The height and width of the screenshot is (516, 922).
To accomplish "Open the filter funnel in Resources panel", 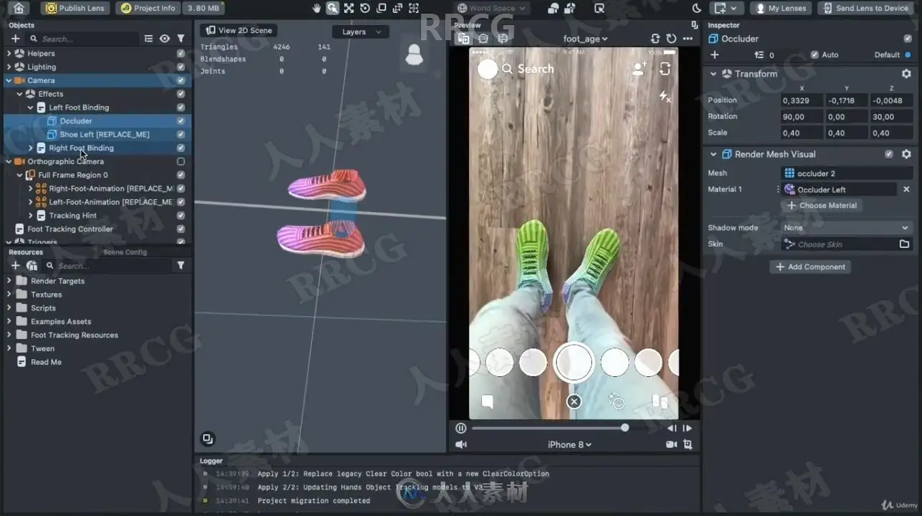I will pos(181,265).
